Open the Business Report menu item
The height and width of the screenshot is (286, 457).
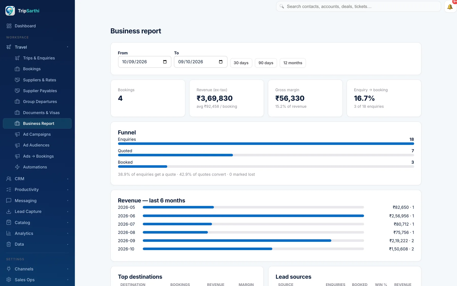37,124
